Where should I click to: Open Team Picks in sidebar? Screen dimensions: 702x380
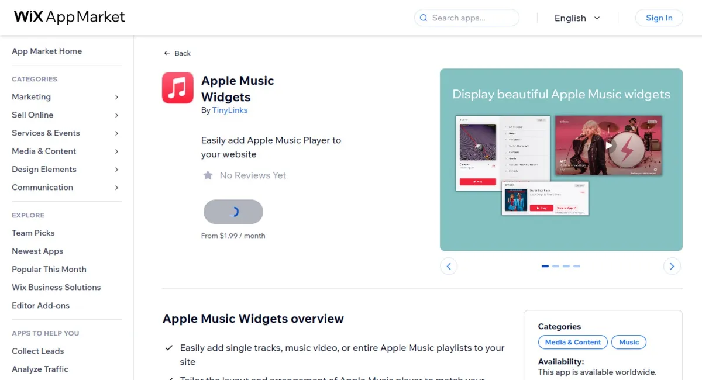tap(33, 233)
